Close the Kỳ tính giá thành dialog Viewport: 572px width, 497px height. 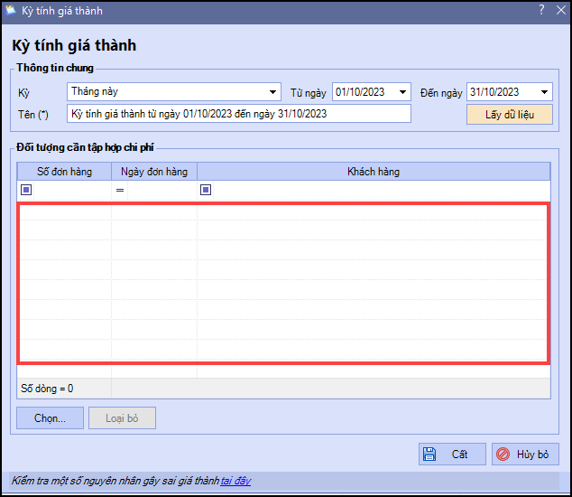560,11
